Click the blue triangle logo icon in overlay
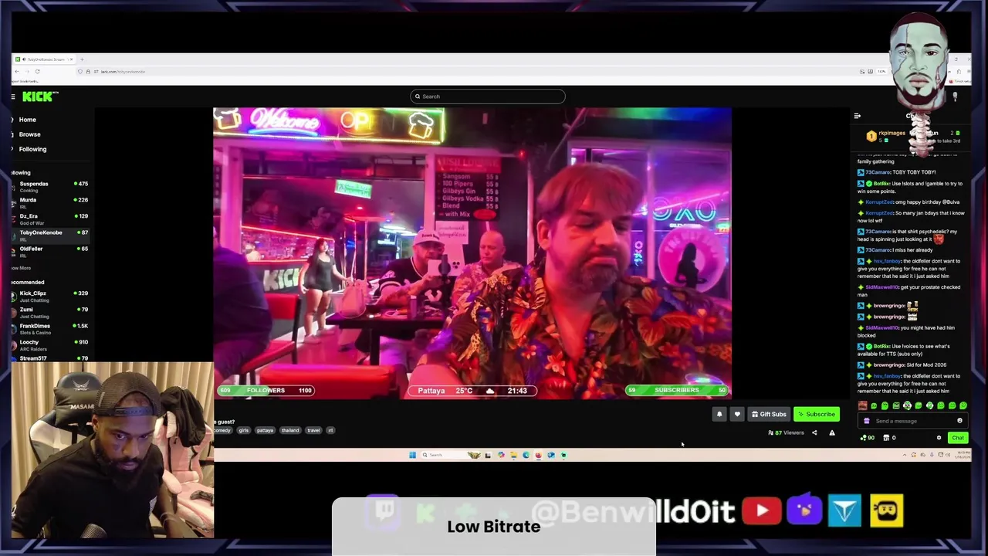The image size is (988, 556). (844, 511)
